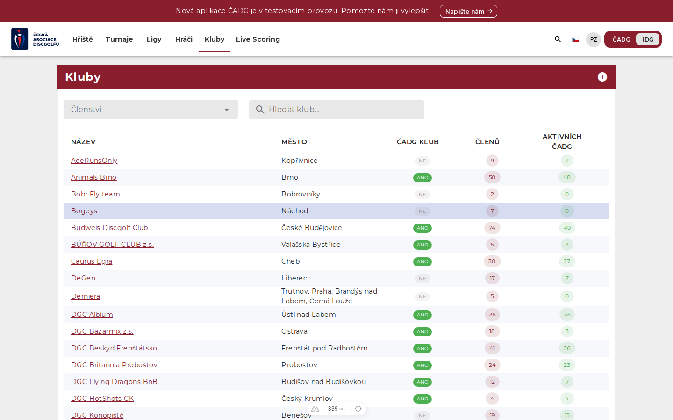
Task: Open the Členství dropdown
Action: (x=150, y=110)
